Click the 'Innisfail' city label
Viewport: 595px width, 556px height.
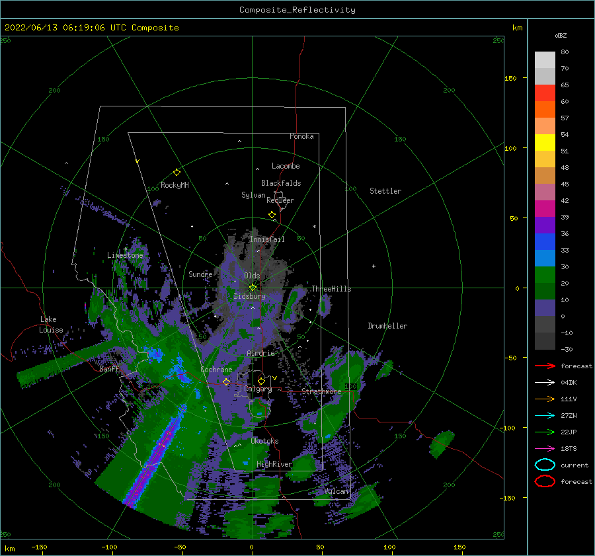coord(267,239)
